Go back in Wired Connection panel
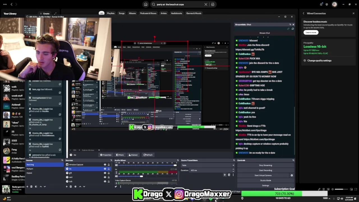 (303, 13)
